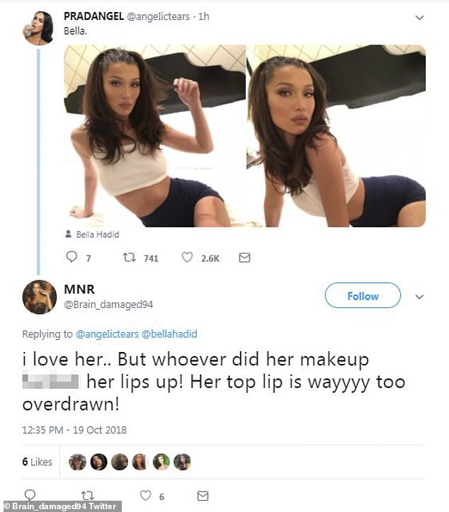Expand MNR tweet options chevron

point(419,296)
